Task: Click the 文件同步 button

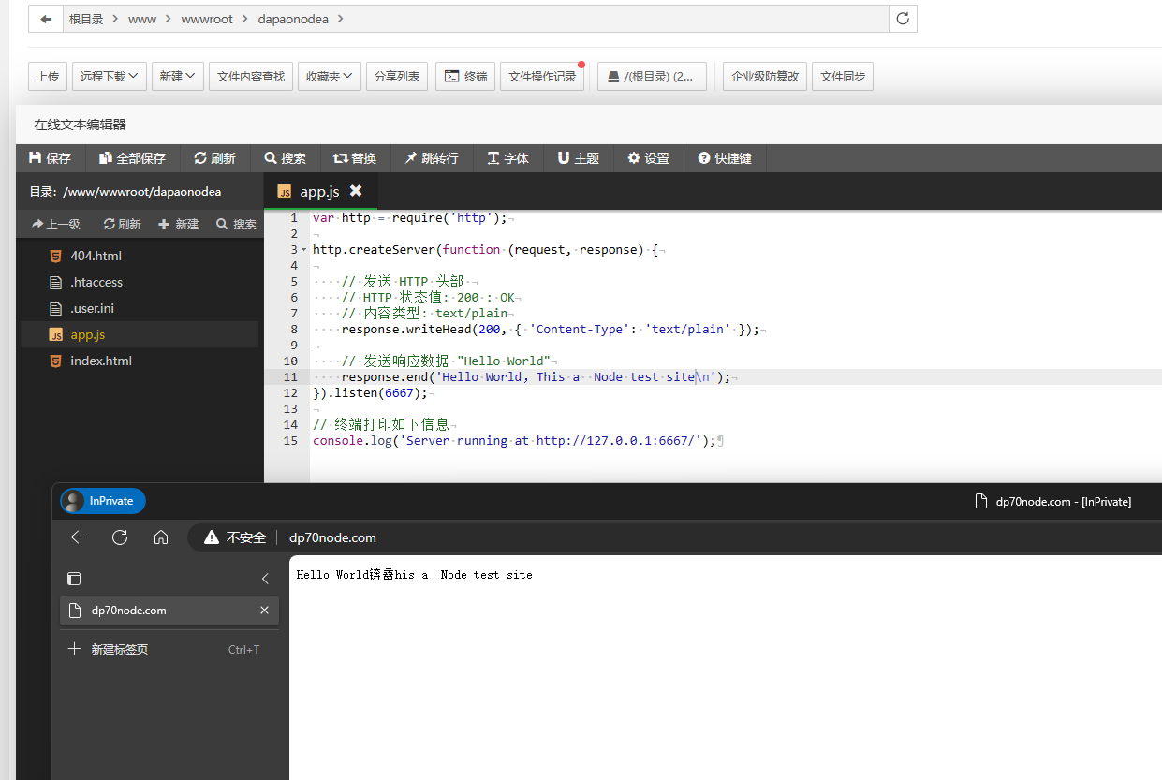Action: 843,77
